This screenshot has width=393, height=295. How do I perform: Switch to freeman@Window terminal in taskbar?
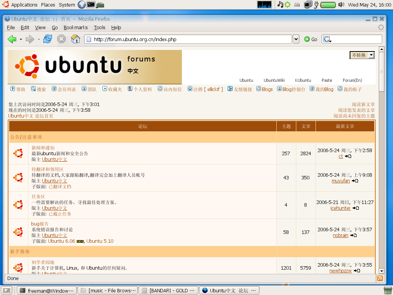coord(47,290)
